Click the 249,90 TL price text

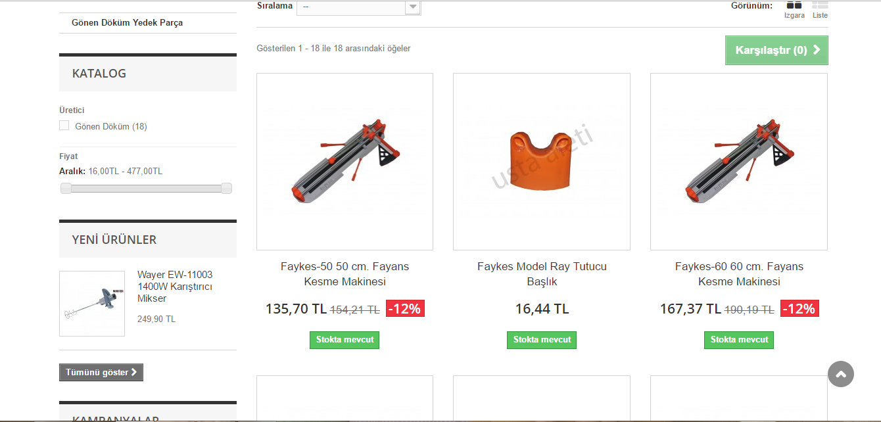(x=156, y=319)
